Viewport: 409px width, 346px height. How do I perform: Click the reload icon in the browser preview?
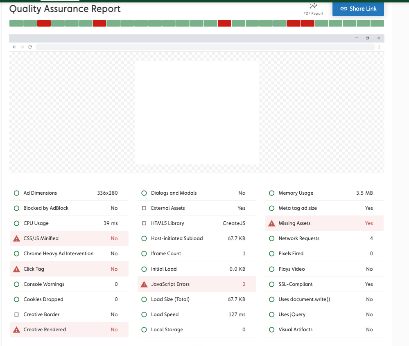pos(30,47)
